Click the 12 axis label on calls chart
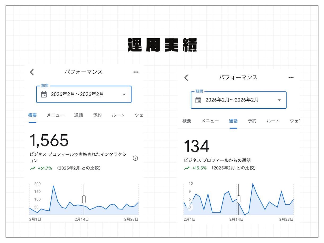The image size is (324, 243). [x=191, y=184]
